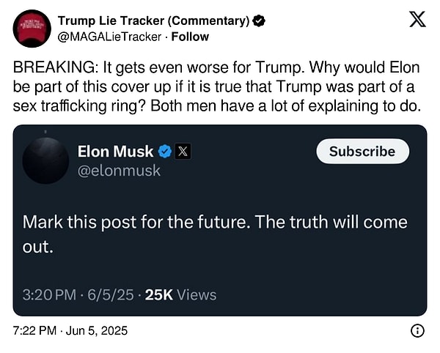Click the X logo in the top corner
The height and width of the screenshot is (353, 440).
coord(417,20)
